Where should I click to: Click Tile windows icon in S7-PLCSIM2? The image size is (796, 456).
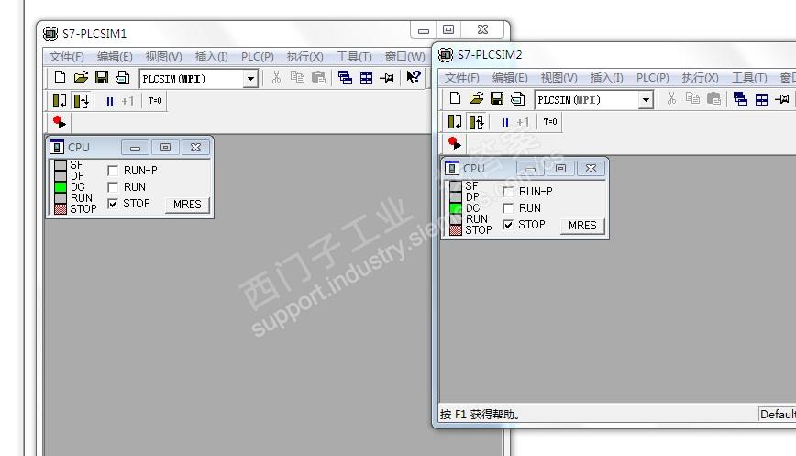[761, 99]
